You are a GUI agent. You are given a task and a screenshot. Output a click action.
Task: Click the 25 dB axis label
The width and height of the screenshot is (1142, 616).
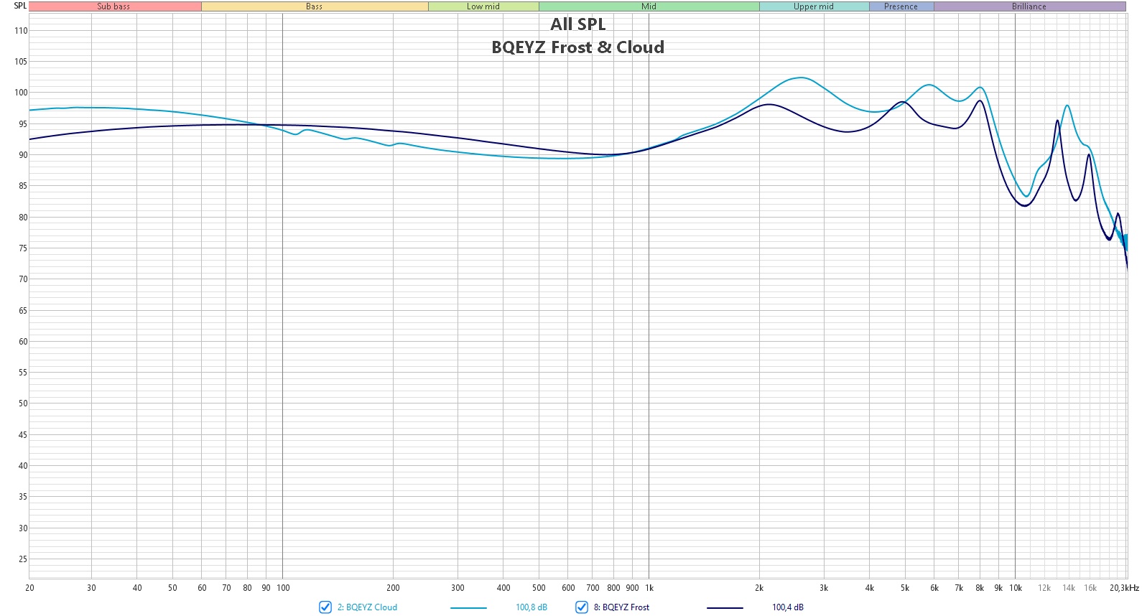23,559
